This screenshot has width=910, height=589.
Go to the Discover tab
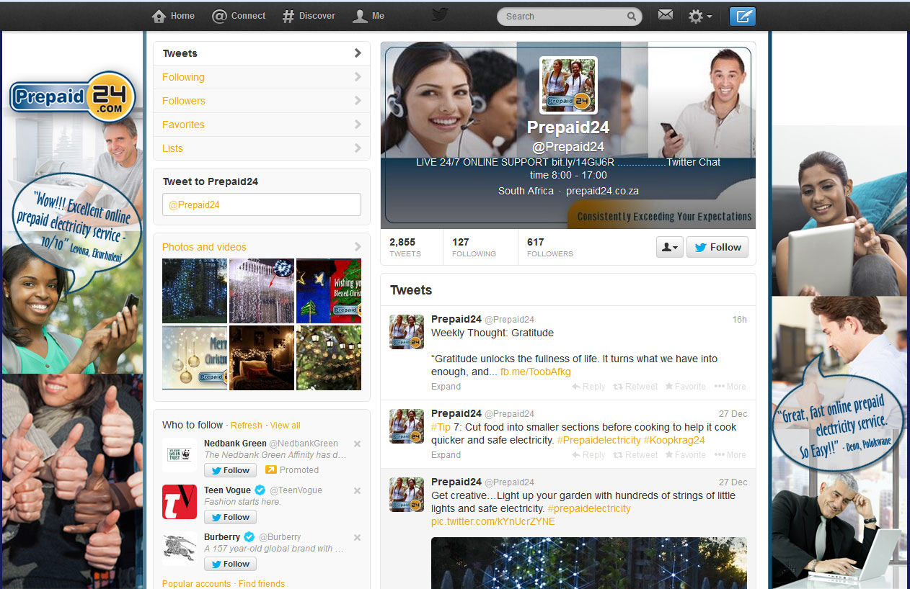(309, 16)
